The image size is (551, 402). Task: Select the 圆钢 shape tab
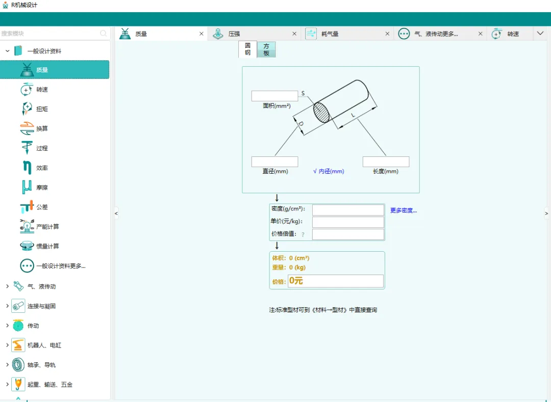pos(248,49)
